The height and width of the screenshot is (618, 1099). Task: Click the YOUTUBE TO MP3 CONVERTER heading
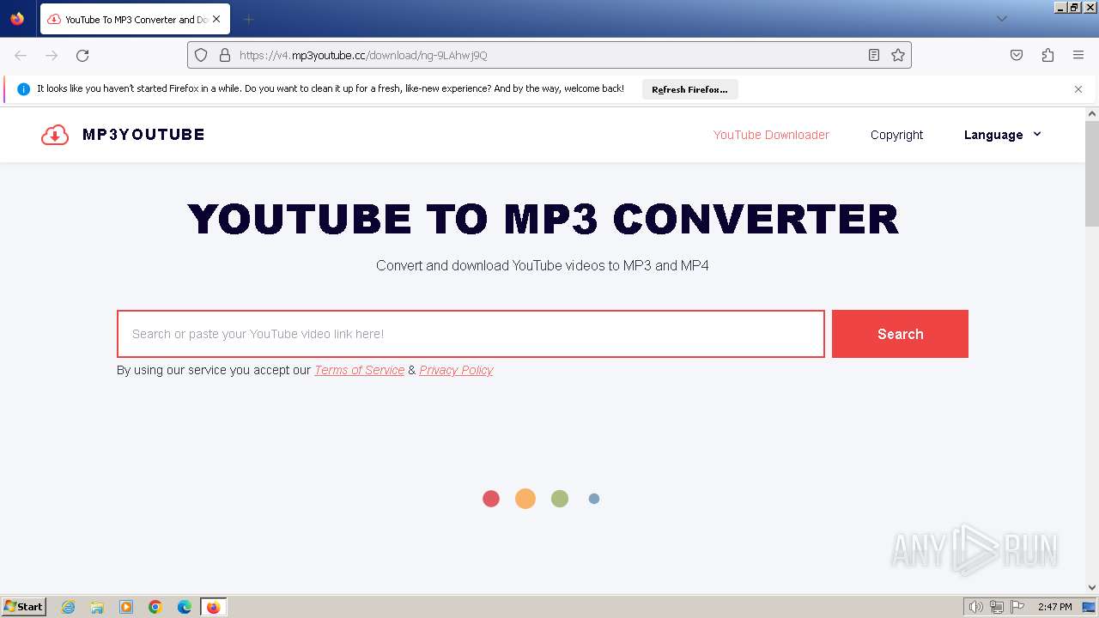pos(543,219)
